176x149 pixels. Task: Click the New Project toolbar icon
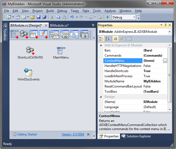coord(9,17)
